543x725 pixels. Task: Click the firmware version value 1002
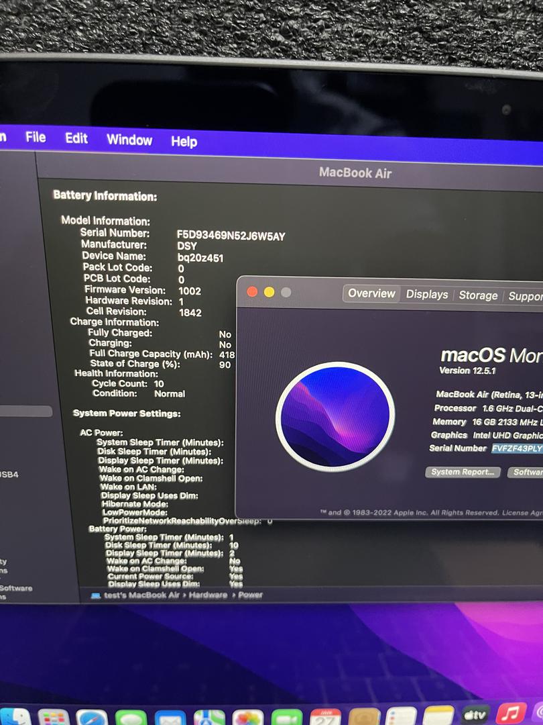click(x=190, y=291)
